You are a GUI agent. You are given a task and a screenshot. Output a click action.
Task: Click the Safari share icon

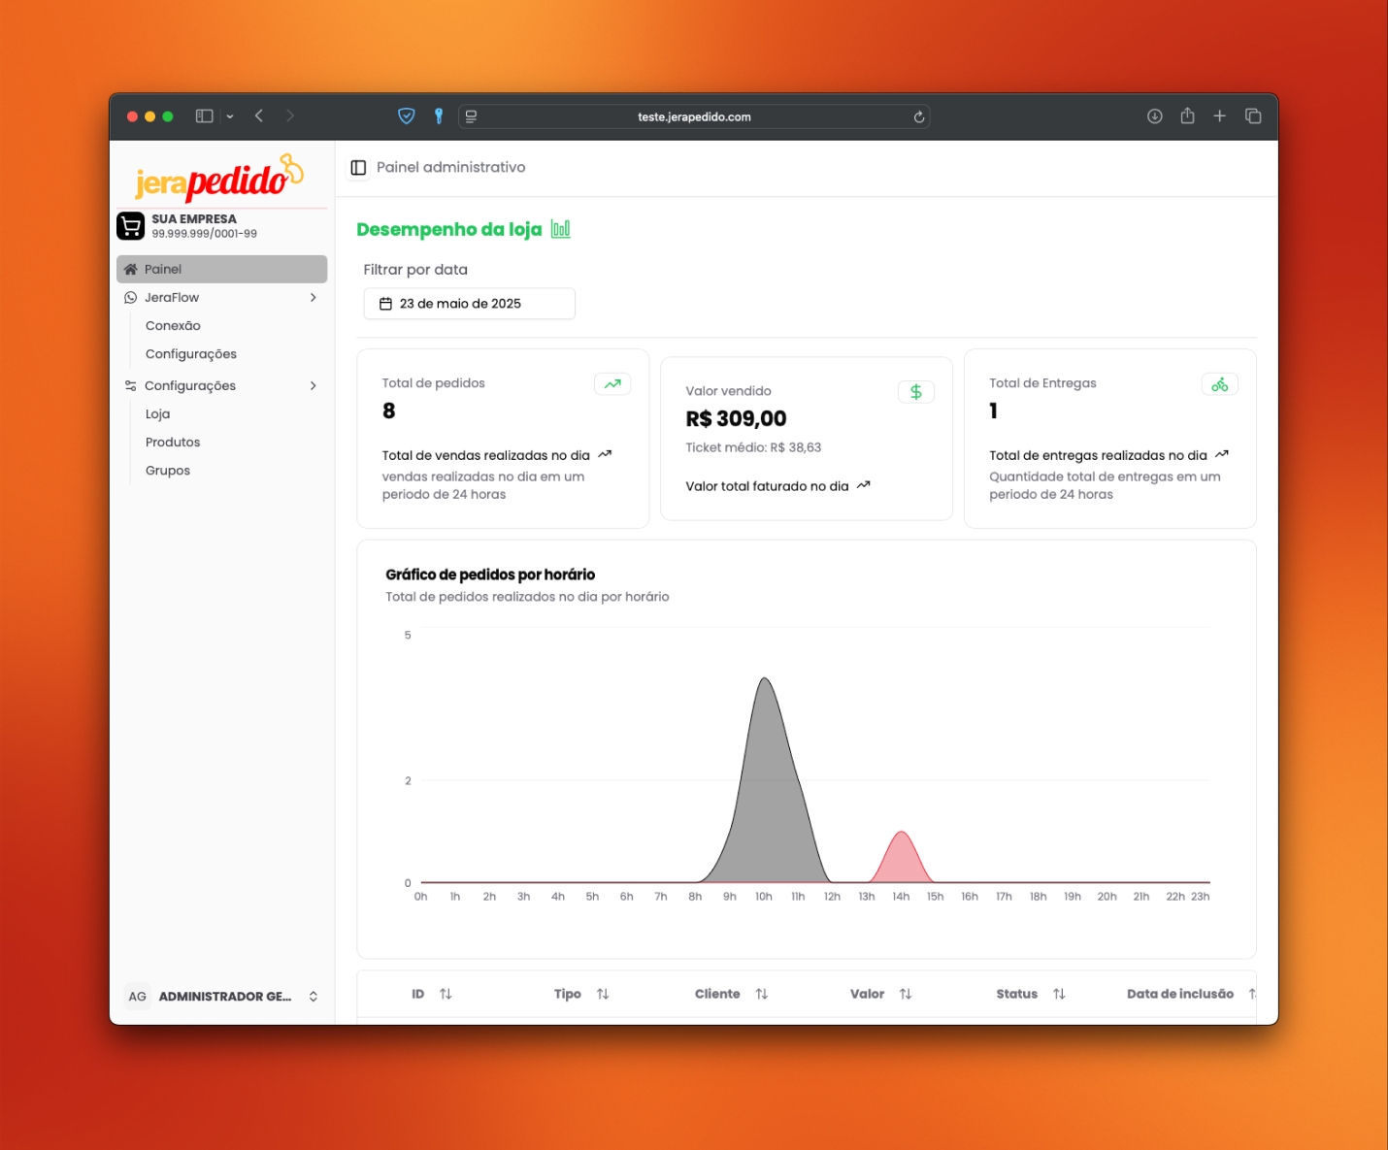[1187, 116]
